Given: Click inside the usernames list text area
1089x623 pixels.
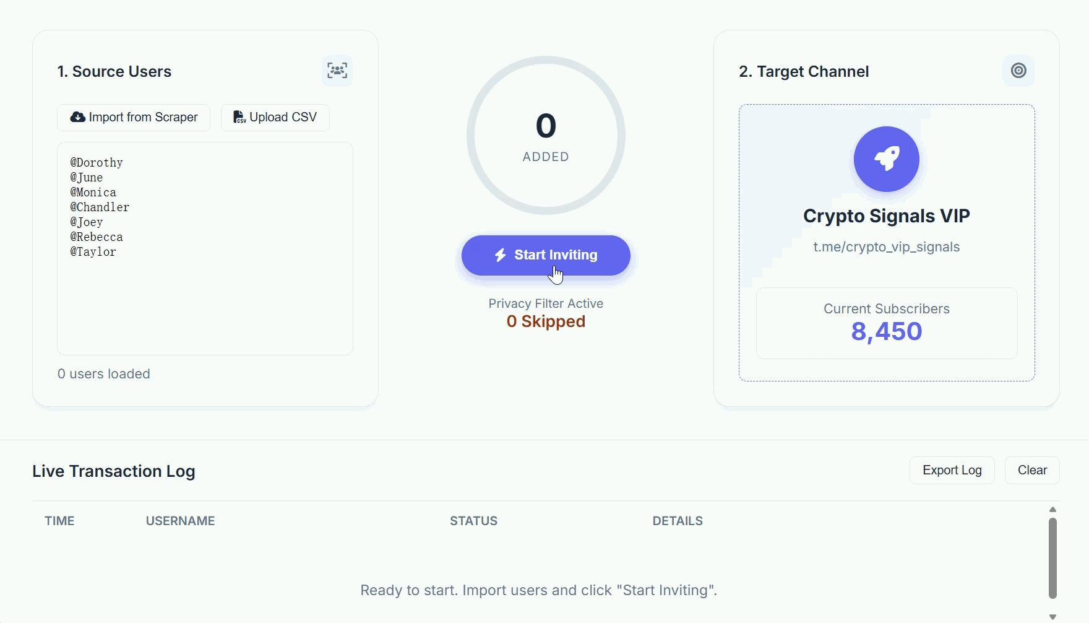Looking at the screenshot, I should pyautogui.click(x=204, y=248).
